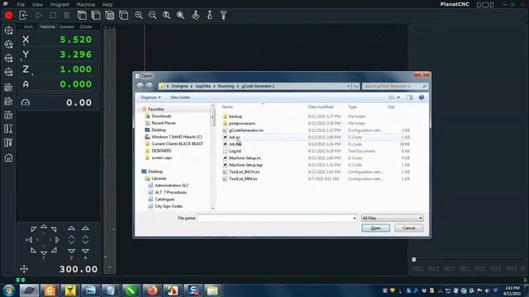Click the tool length measure icon
529x297 pixels.
point(223,15)
